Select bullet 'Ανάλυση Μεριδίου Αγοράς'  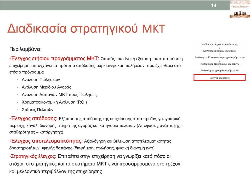(47, 87)
